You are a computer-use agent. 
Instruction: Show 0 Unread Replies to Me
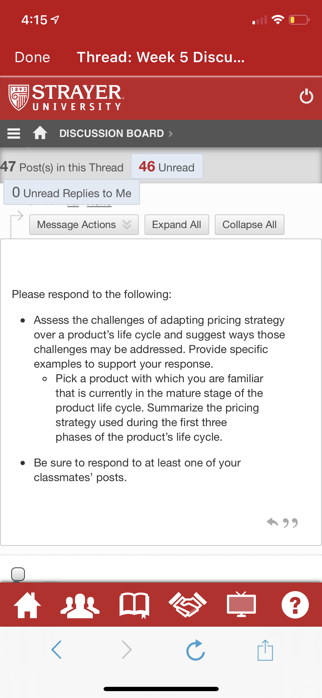point(72,192)
